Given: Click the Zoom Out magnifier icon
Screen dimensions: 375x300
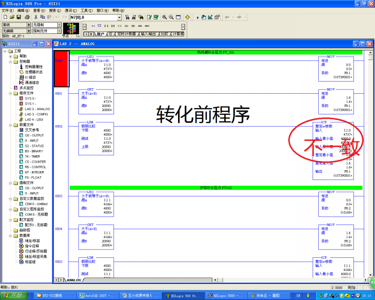Looking at the screenshot, I should [172, 17].
